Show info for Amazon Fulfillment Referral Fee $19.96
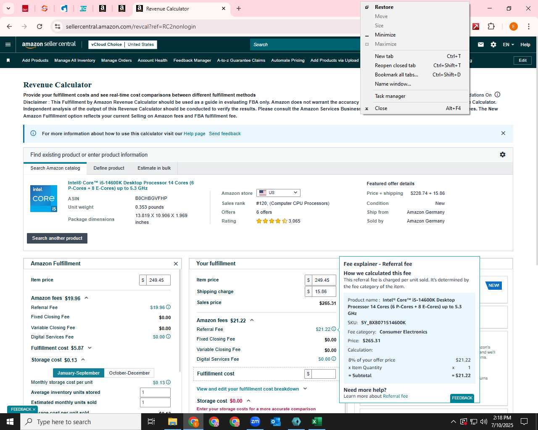The width and height of the screenshot is (538, 430). tap(169, 307)
